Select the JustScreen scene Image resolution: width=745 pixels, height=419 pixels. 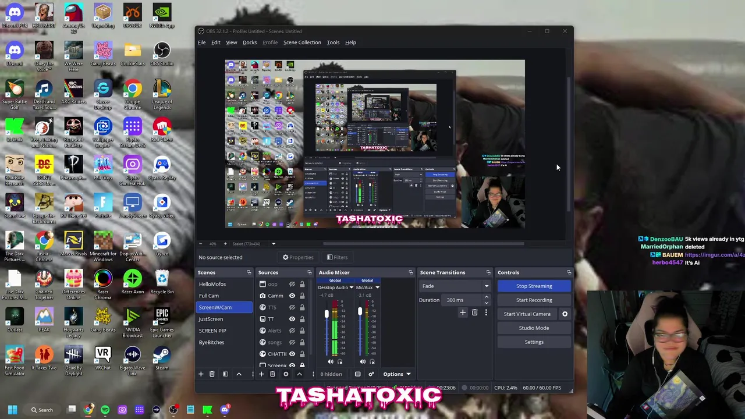[225, 319]
